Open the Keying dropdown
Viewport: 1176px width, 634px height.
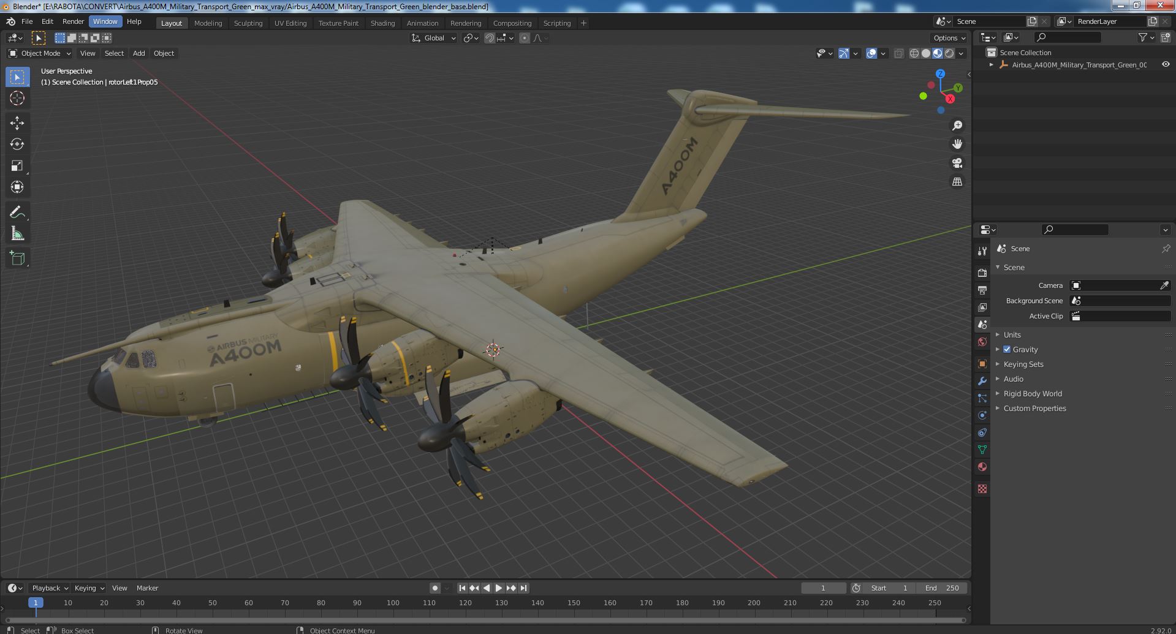coord(89,588)
